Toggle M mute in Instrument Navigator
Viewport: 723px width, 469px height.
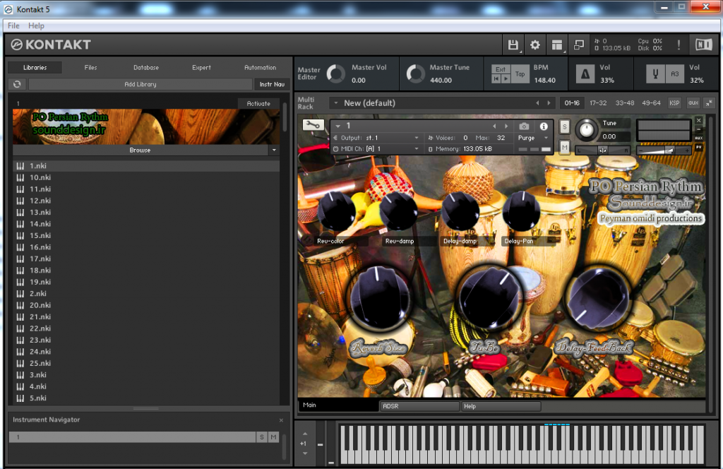(274, 437)
